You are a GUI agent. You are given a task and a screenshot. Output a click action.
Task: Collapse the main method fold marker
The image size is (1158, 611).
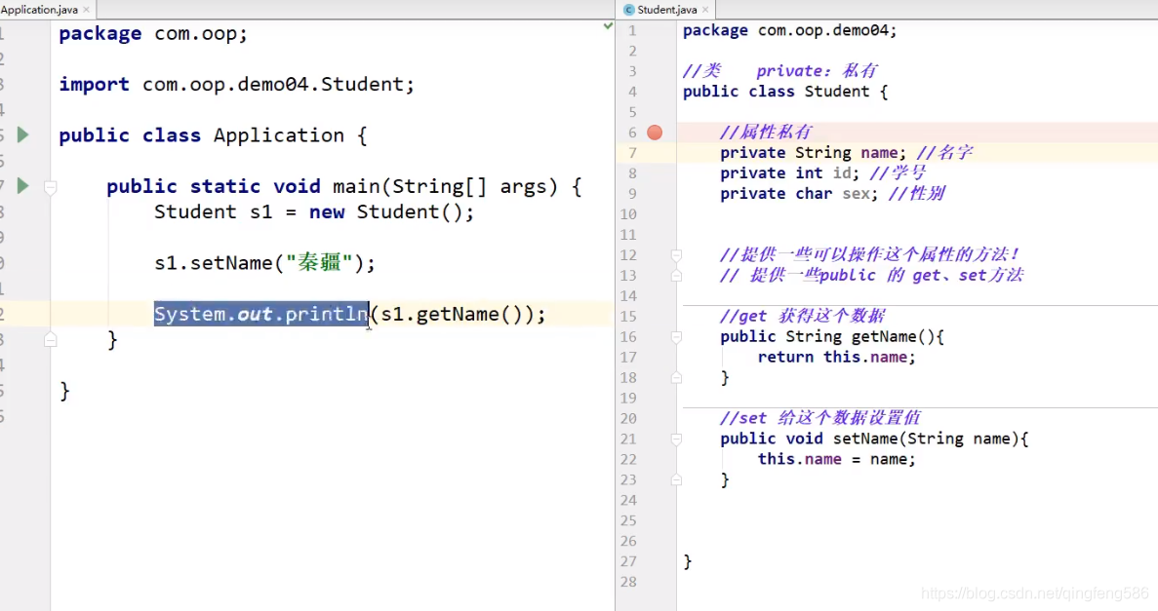50,187
